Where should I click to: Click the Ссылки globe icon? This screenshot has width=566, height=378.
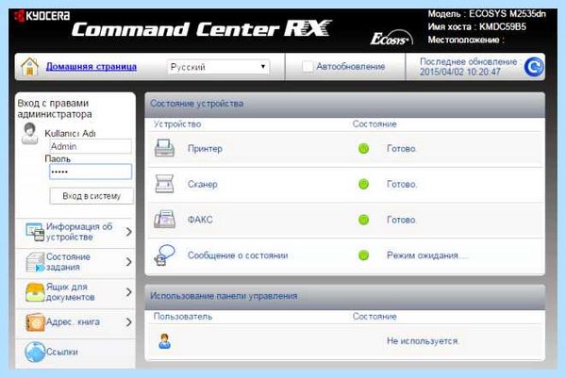click(x=35, y=352)
